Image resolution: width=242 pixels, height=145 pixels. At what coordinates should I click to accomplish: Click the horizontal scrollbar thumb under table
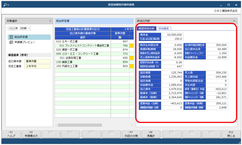[x=80, y=125]
